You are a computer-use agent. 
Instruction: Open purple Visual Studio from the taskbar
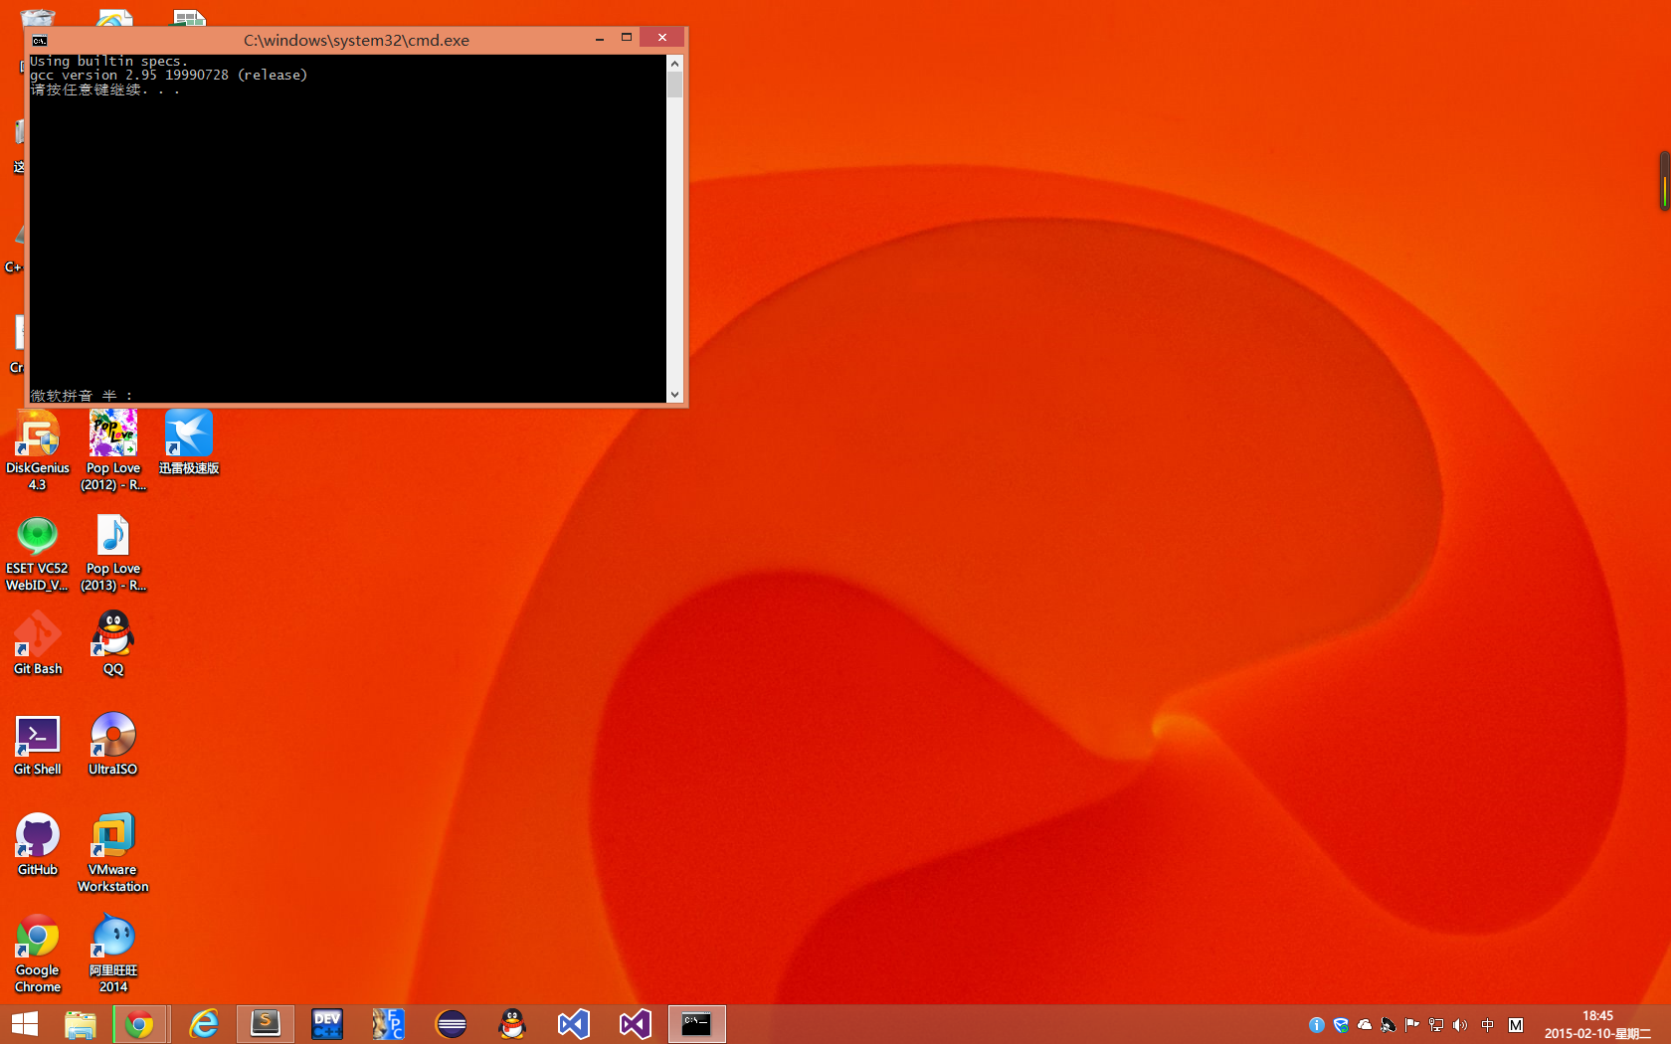[636, 1024]
